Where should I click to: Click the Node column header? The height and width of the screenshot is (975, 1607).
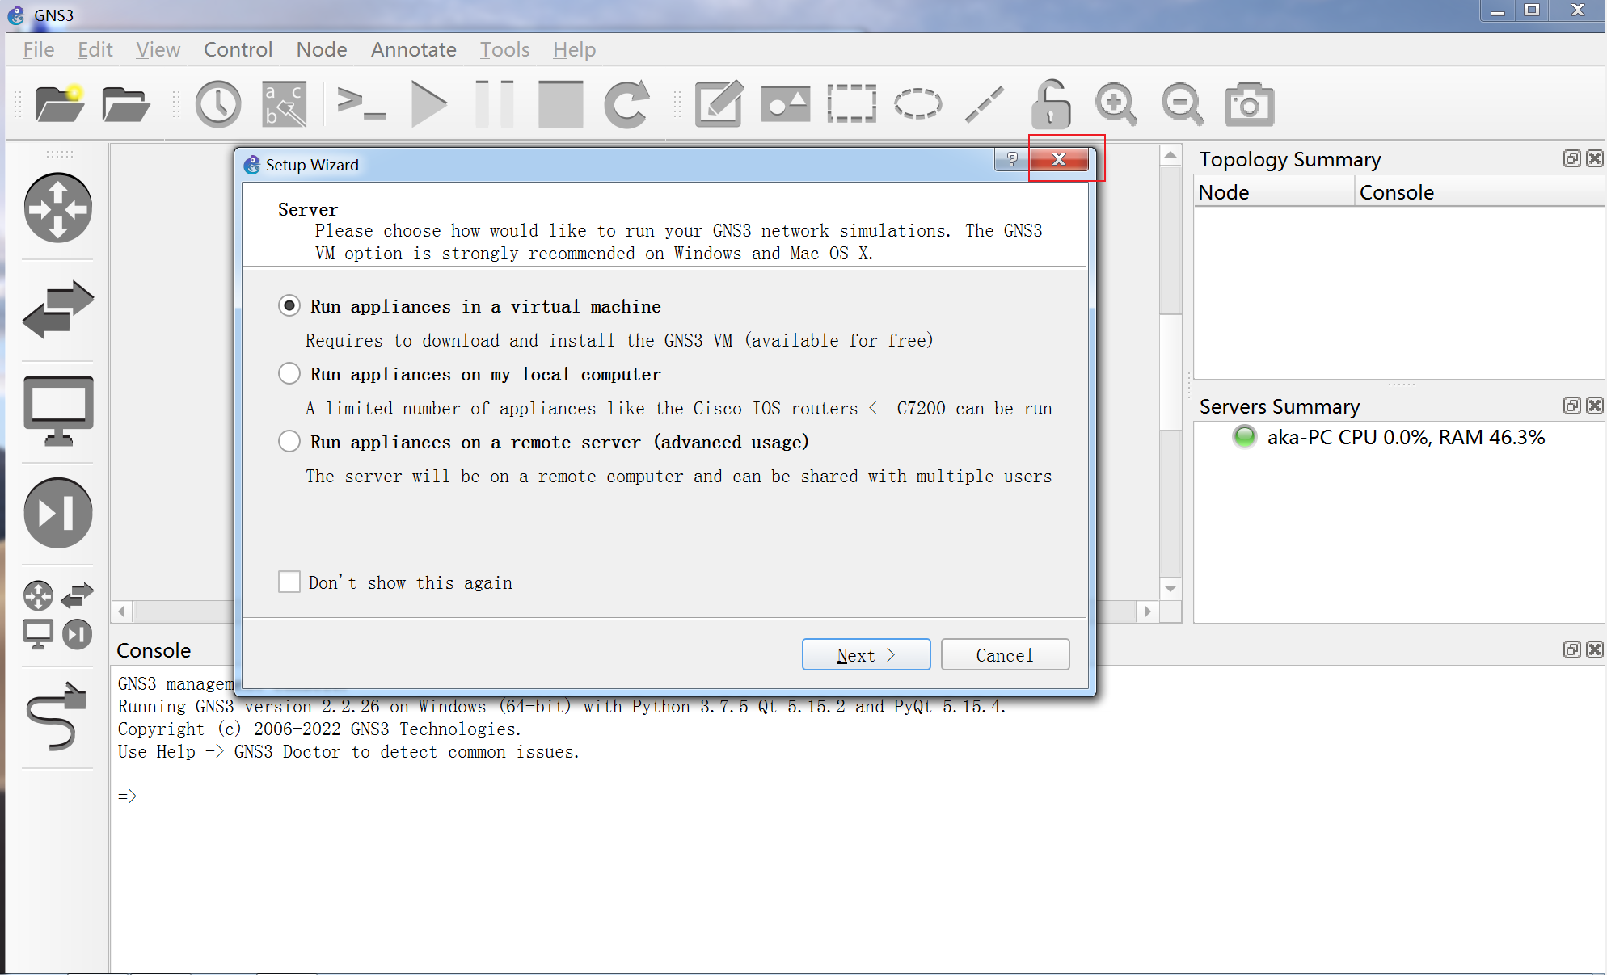[1274, 192]
